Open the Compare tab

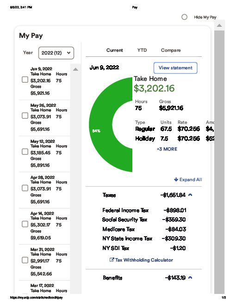[x=171, y=50]
